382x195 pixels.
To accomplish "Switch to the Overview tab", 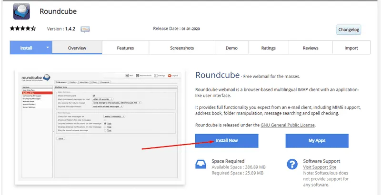I will [x=77, y=48].
